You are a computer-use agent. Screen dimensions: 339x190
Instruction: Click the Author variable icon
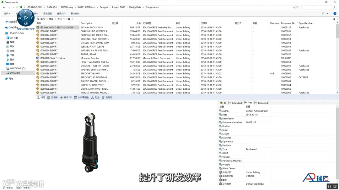(221, 111)
